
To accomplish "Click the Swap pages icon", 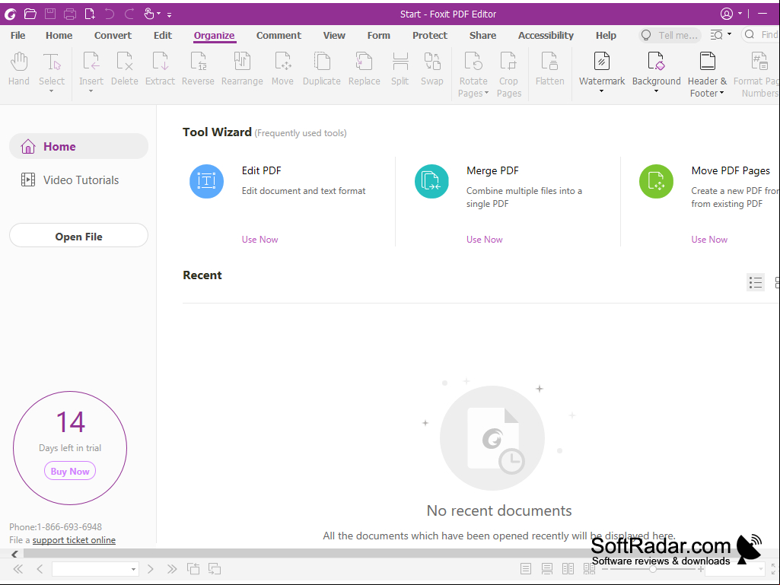I will click(x=431, y=62).
